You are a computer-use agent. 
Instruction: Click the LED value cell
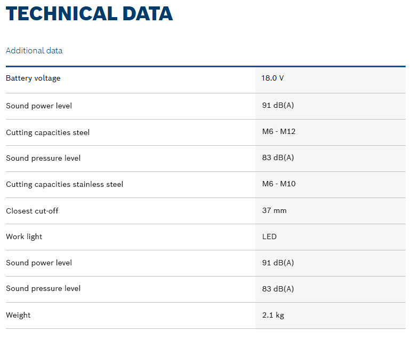pos(270,236)
